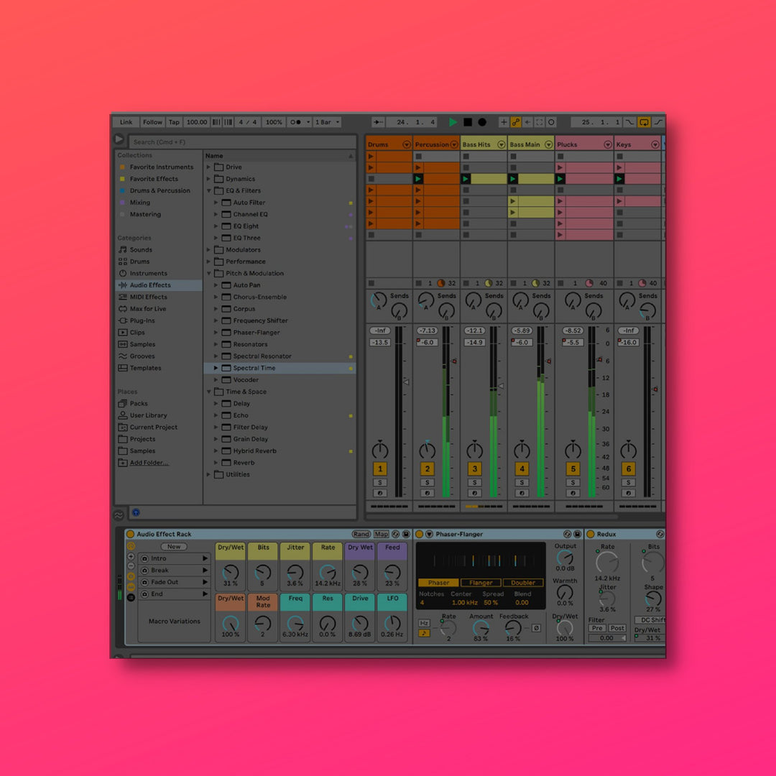Select Flanger mode tab in Phaser-Flanger

point(481,583)
